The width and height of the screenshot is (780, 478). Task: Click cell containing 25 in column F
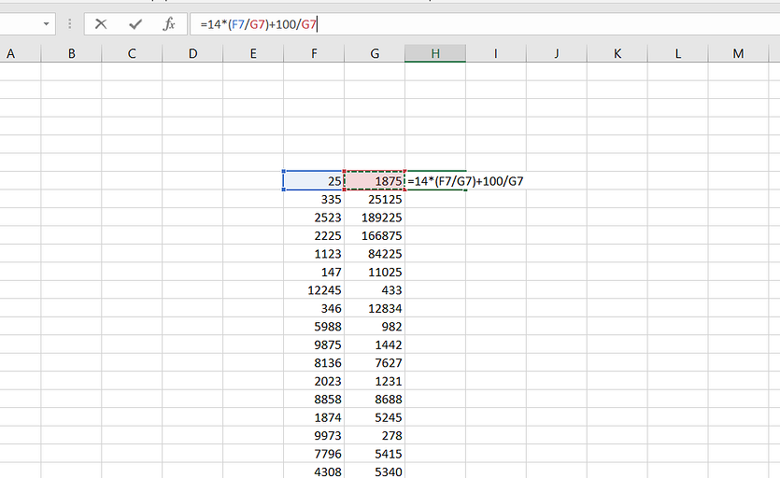(314, 180)
